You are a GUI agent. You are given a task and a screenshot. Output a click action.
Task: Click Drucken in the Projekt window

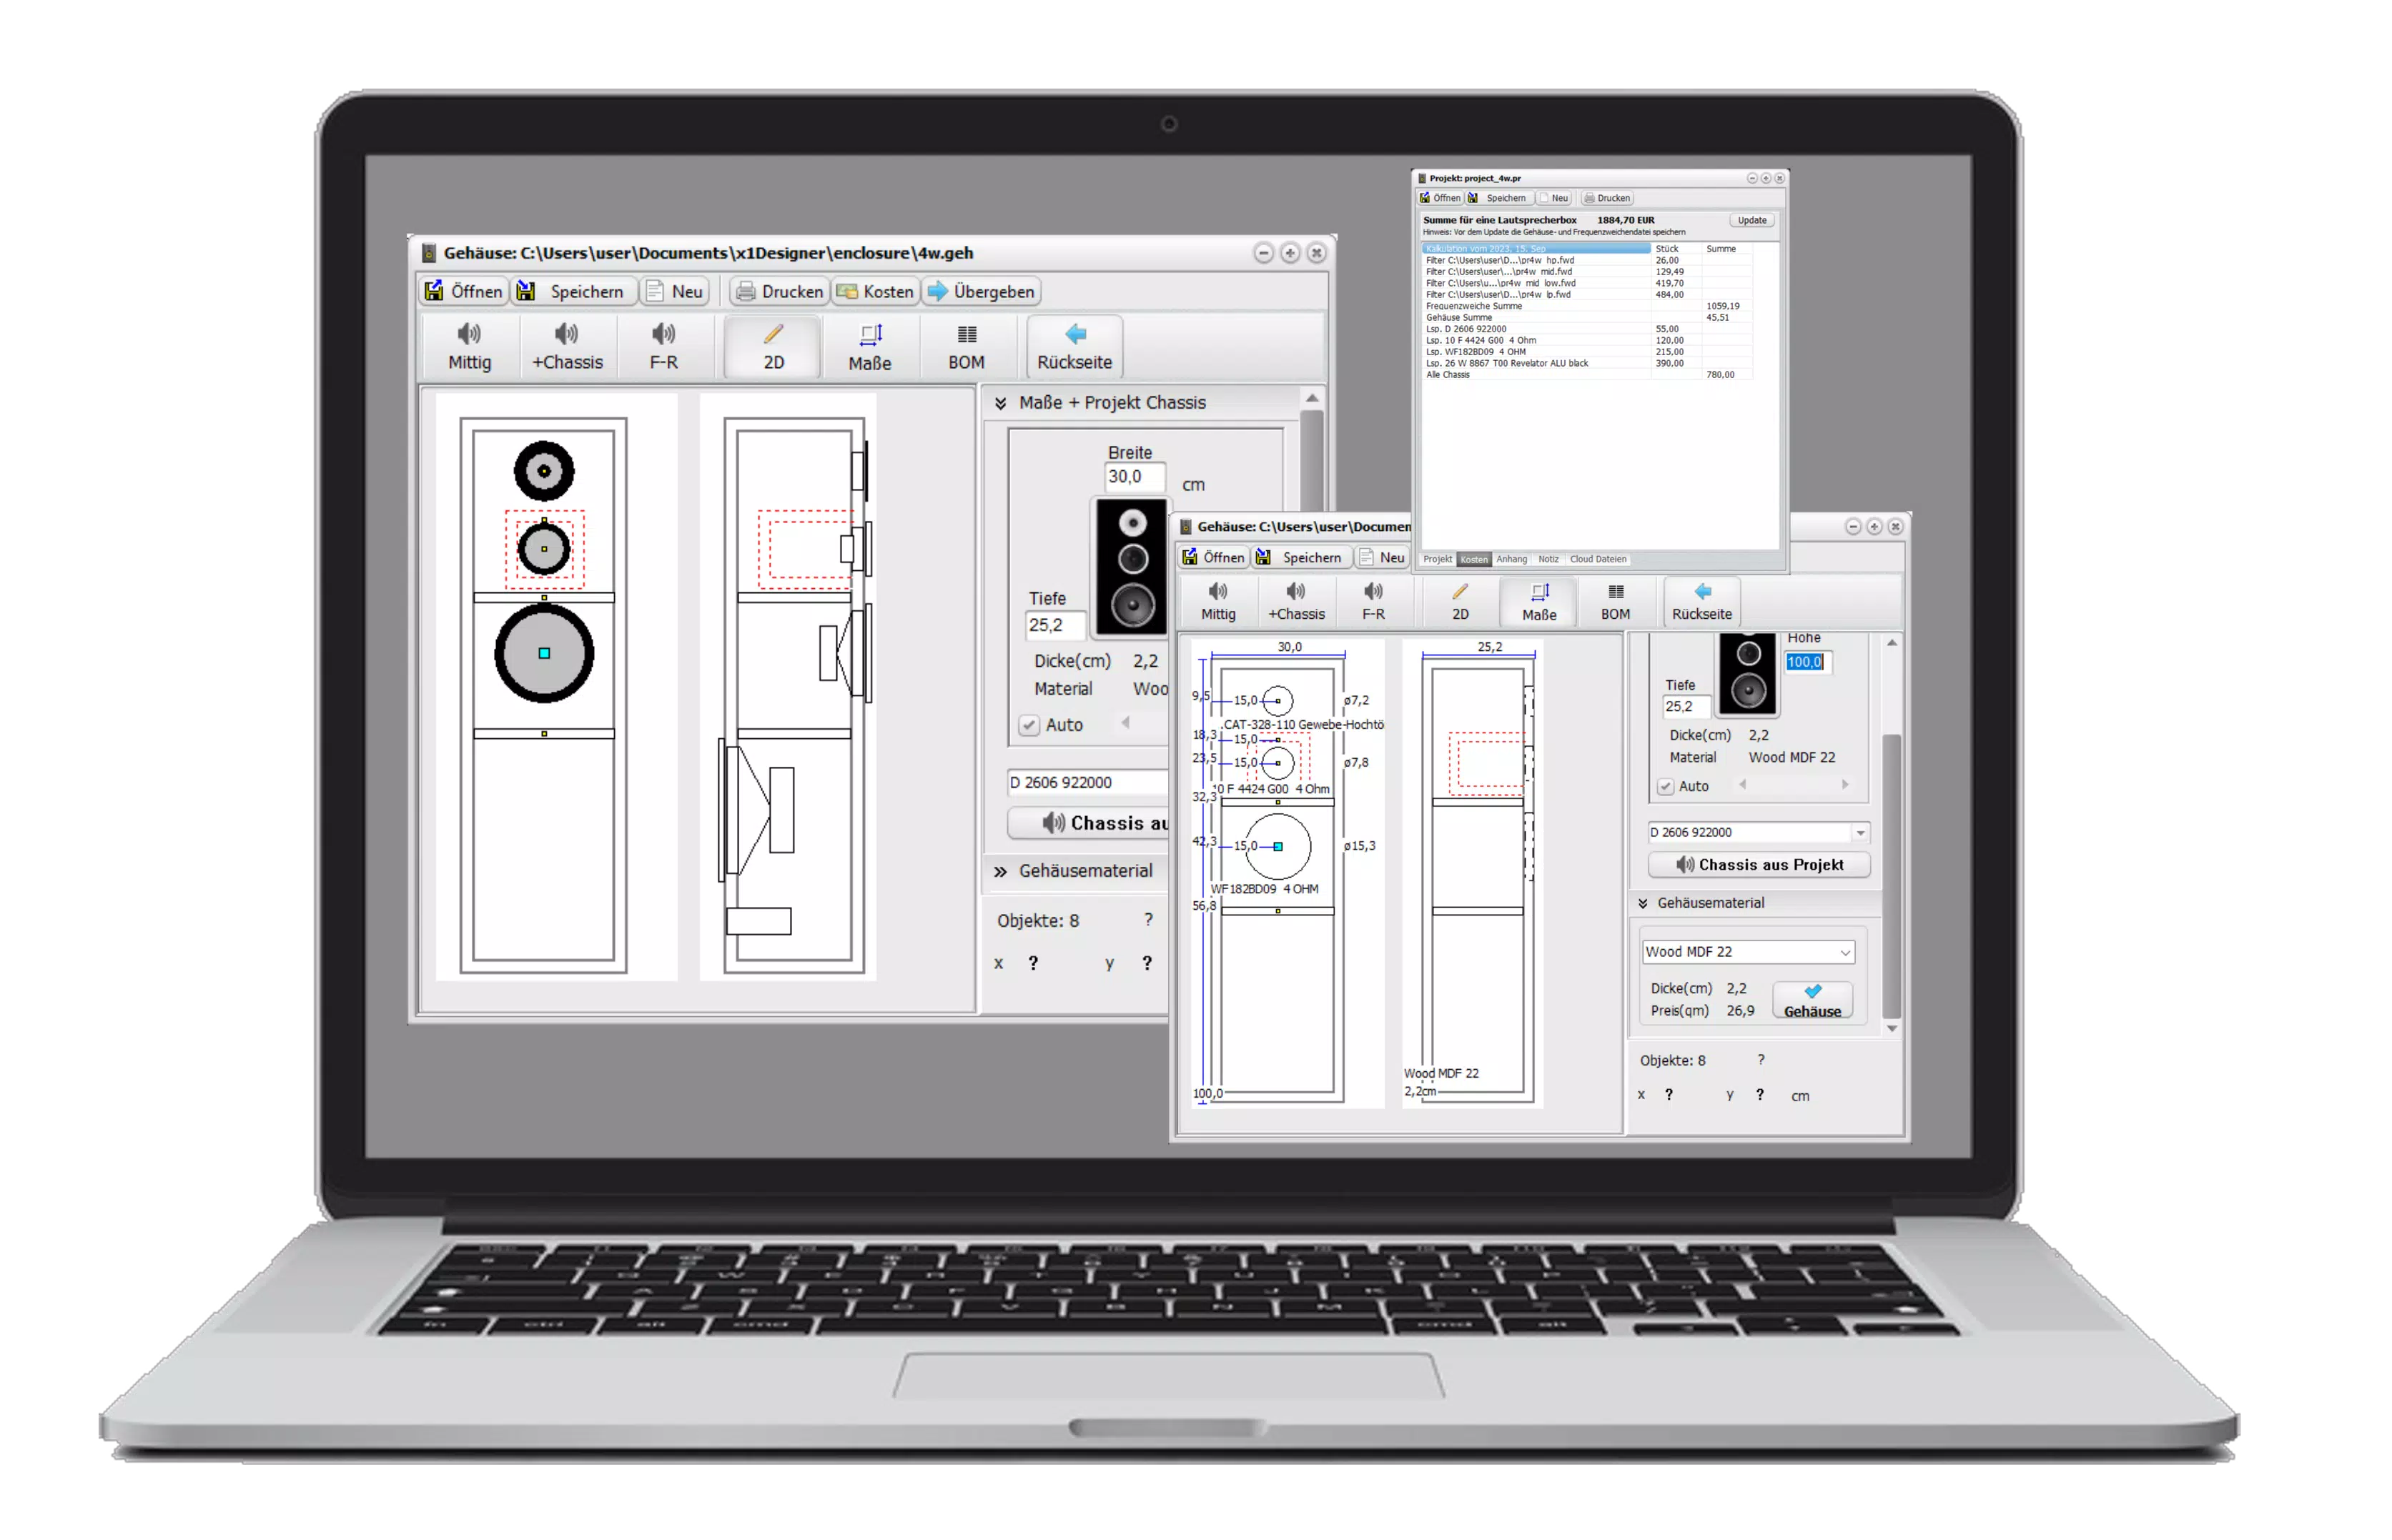(1606, 198)
